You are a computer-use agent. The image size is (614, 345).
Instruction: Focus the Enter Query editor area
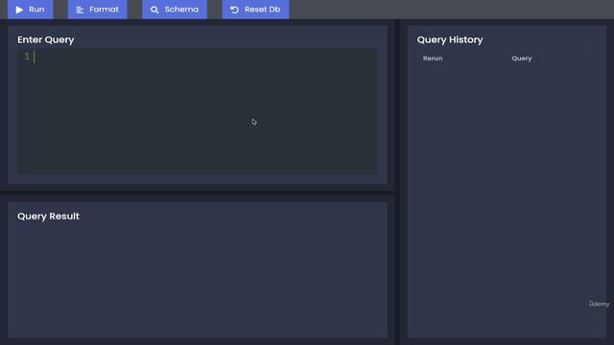click(198, 111)
